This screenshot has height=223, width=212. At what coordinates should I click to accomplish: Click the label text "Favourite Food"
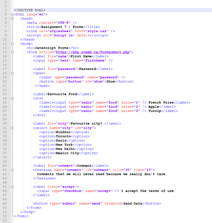(x=62, y=94)
